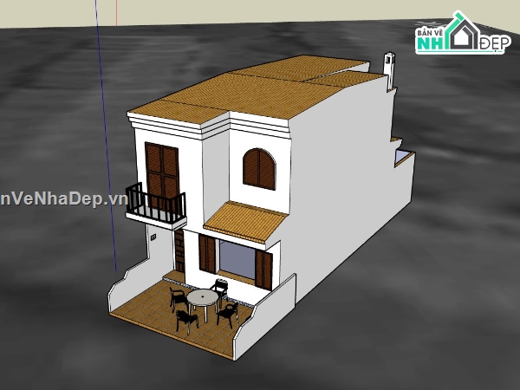Image resolution: width=520 pixels, height=390 pixels.
Task: Click the chimney on the roof
Action: click(387, 68)
